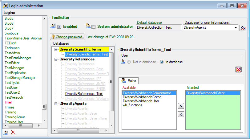Click the red X delete login icon
Image resolution: width=250 pixels, height=139 pixels.
13,132
